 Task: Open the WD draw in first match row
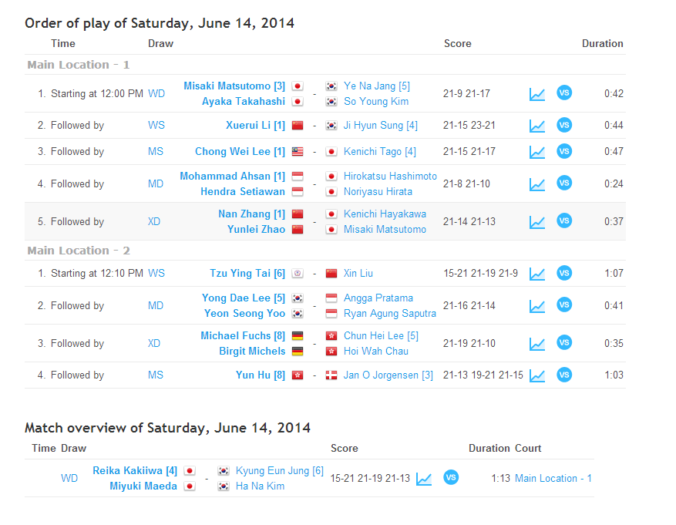click(x=156, y=94)
